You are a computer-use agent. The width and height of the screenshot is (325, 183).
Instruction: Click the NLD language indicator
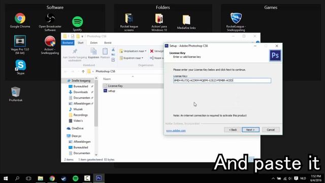pyautogui.click(x=303, y=178)
